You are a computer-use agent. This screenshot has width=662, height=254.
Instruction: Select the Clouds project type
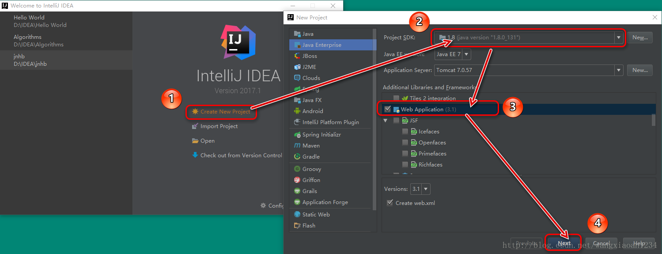(333, 78)
